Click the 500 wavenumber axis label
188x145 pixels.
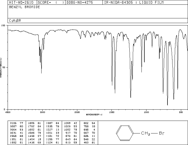(x=181, y=112)
